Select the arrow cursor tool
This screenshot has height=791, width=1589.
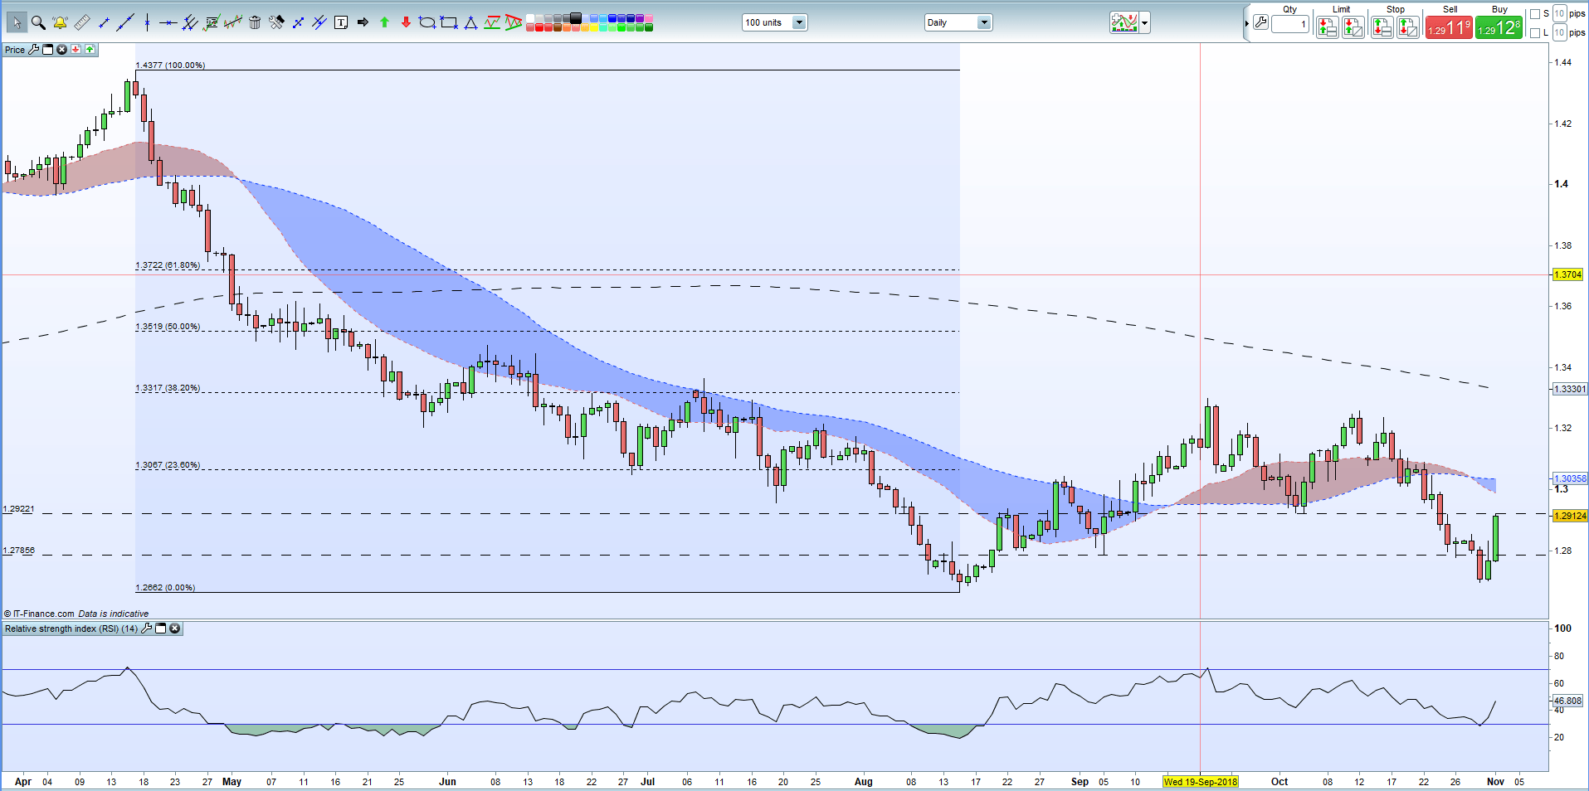coord(17,22)
